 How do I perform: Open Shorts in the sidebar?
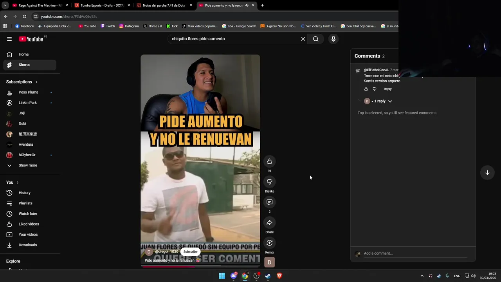[x=30, y=65]
